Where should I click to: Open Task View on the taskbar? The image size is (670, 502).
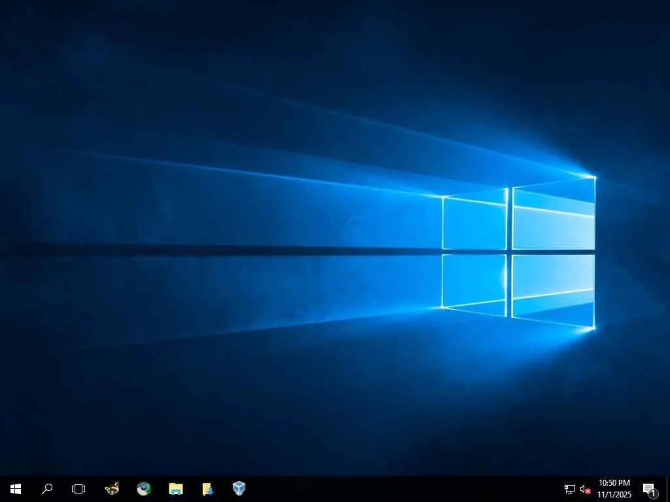pyautogui.click(x=79, y=489)
